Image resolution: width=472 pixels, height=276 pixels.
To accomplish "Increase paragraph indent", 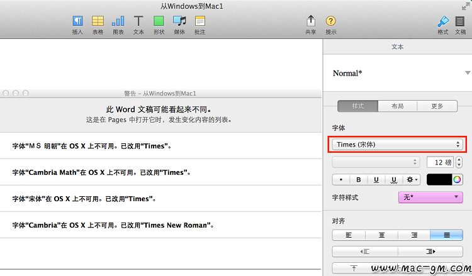I will point(430,251).
